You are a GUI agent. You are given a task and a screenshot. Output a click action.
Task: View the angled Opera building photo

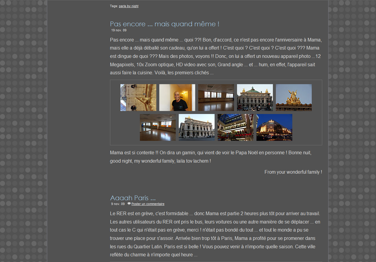(196, 127)
